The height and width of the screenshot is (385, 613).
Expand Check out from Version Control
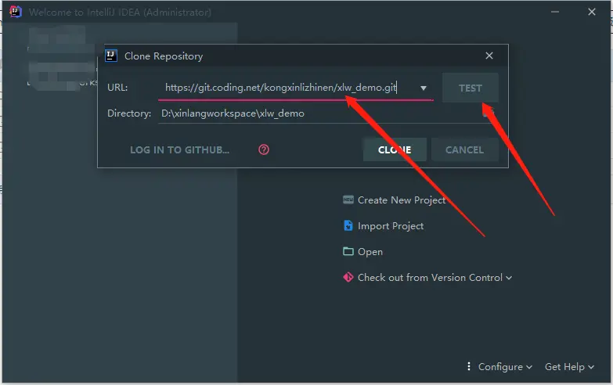435,278
